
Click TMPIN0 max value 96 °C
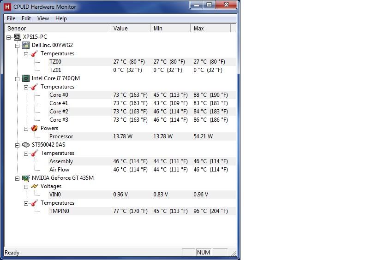click(210, 211)
